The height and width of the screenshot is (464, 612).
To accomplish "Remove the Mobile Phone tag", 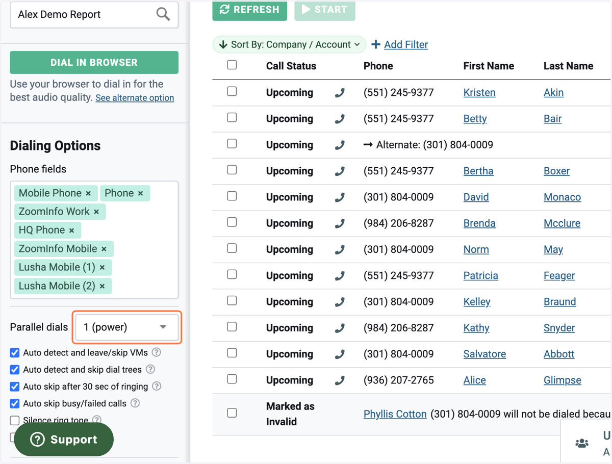I will pyautogui.click(x=88, y=193).
